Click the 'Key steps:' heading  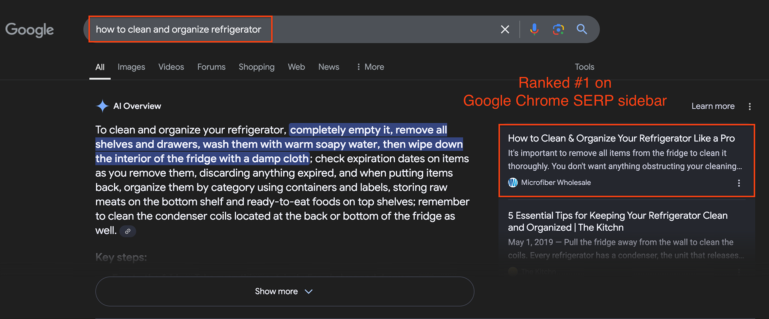point(121,257)
